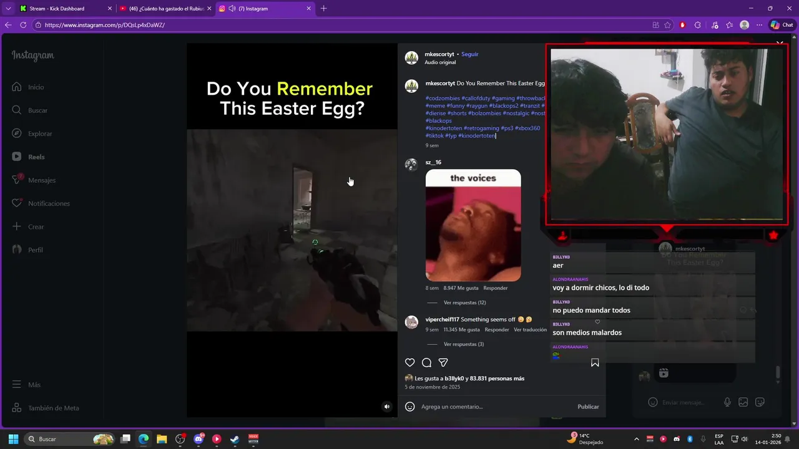Open Notificaciones in the sidebar
Screen dimensions: 799x449
(x=41, y=203)
